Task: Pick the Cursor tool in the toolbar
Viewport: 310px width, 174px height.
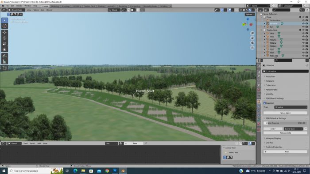Action: point(4,26)
